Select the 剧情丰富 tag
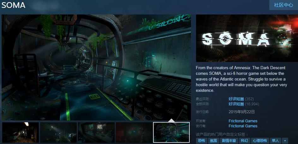The height and width of the screenshot is (144, 298). tap(229, 141)
